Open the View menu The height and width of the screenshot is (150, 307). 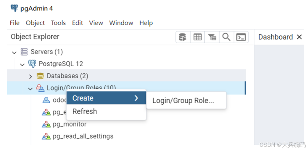96,23
